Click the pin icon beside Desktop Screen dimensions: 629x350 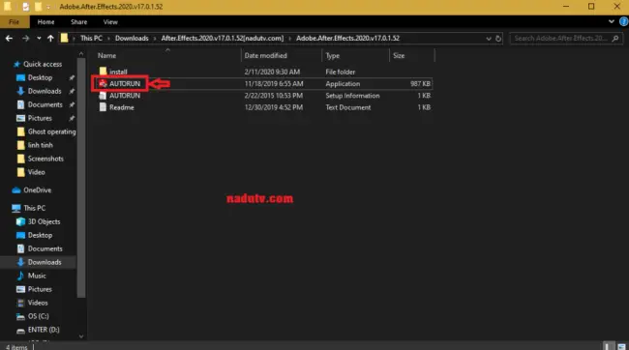coord(72,77)
